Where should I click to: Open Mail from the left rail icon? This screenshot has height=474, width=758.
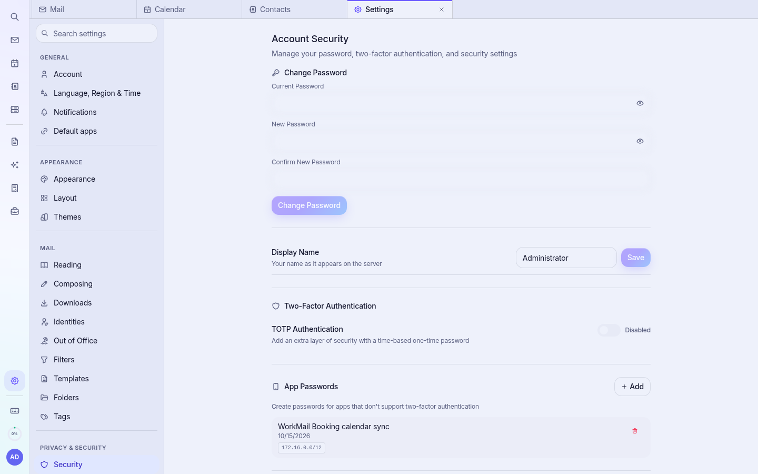click(15, 40)
